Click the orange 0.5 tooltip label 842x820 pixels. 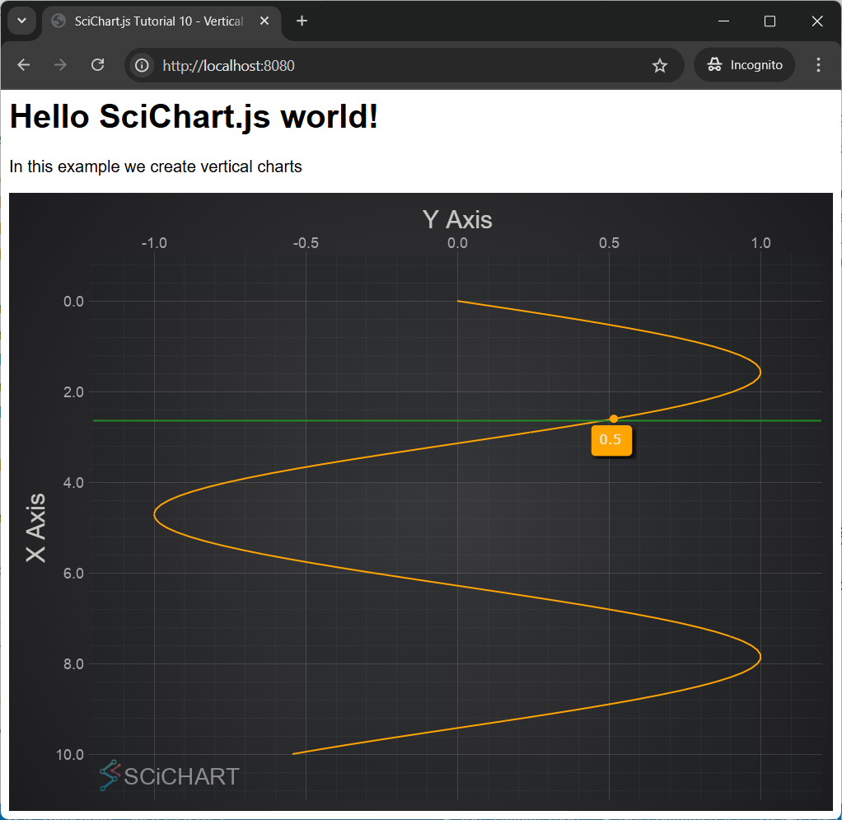[610, 440]
